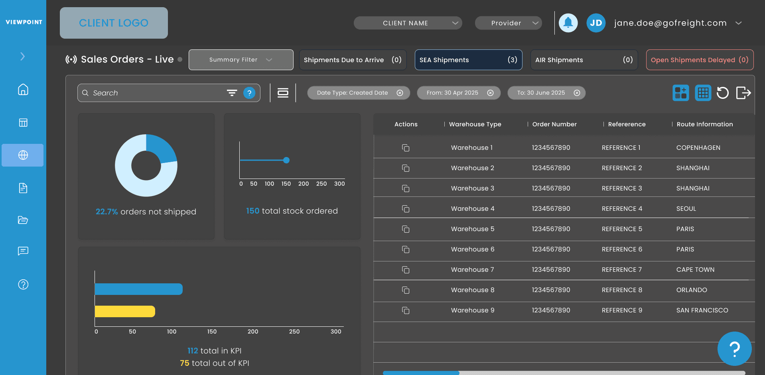This screenshot has height=375, width=765.
Task: Click the Warehouse 6 cell
Action: (x=473, y=249)
